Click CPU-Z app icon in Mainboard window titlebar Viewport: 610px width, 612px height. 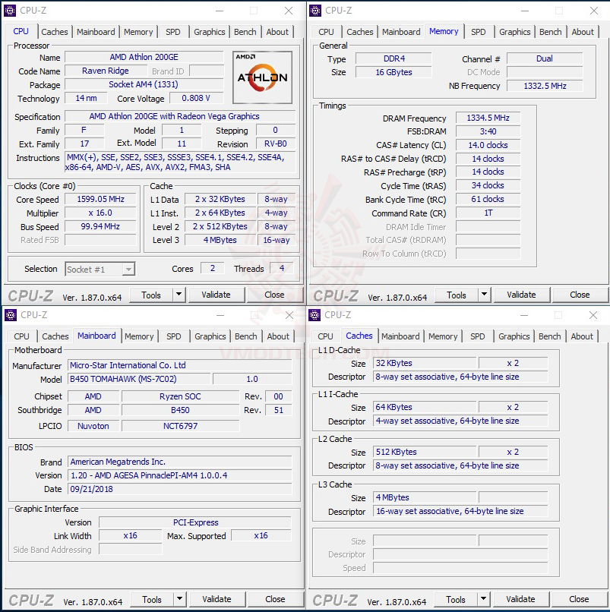(11, 314)
